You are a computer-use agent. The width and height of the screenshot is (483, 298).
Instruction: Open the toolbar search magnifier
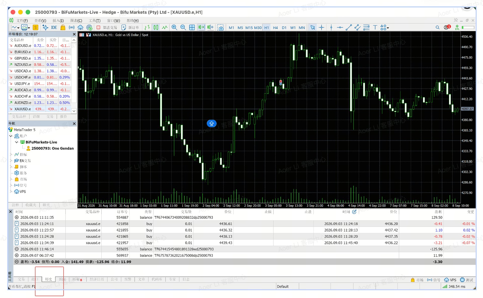tap(437, 27)
